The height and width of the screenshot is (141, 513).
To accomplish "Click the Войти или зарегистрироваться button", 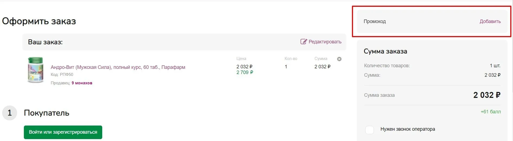I will point(63,132).
